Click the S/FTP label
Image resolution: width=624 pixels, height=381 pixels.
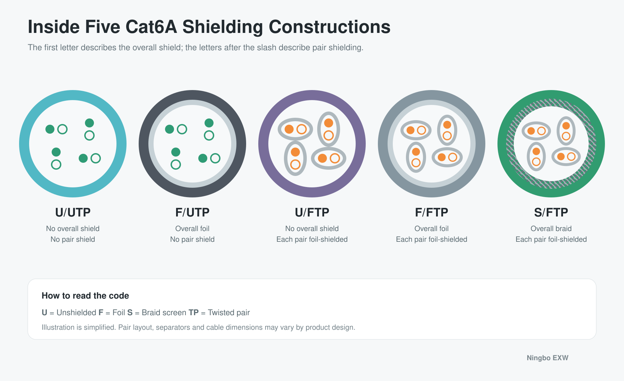[x=551, y=212]
